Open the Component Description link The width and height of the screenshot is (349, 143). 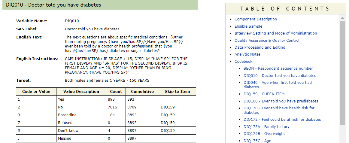point(256,19)
